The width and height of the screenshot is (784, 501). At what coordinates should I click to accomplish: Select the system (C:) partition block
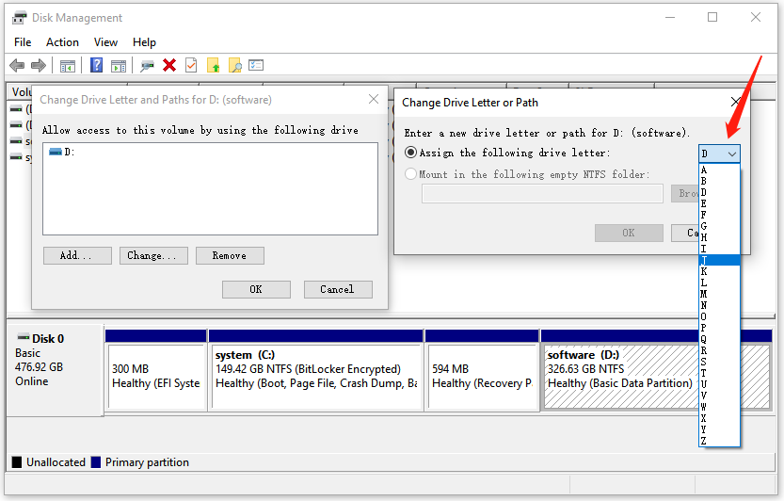tap(315, 369)
